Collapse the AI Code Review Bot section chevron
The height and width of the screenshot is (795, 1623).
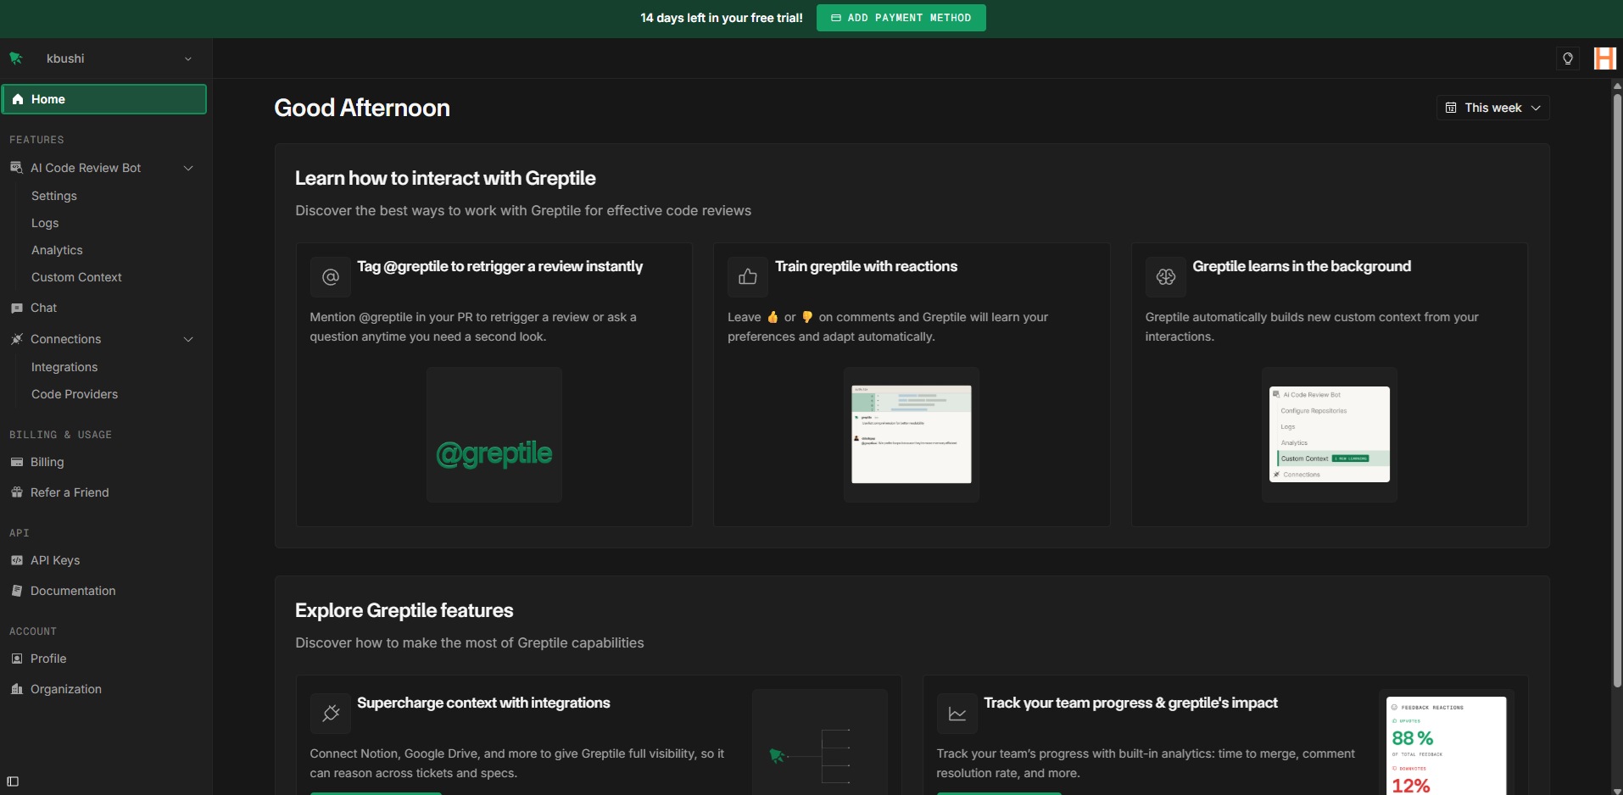tap(188, 168)
